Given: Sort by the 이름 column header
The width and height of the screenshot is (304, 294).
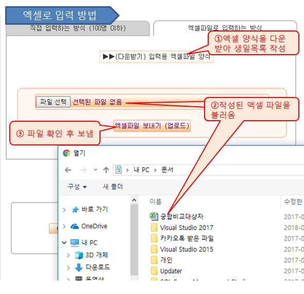Looking at the screenshot, I should (156, 202).
